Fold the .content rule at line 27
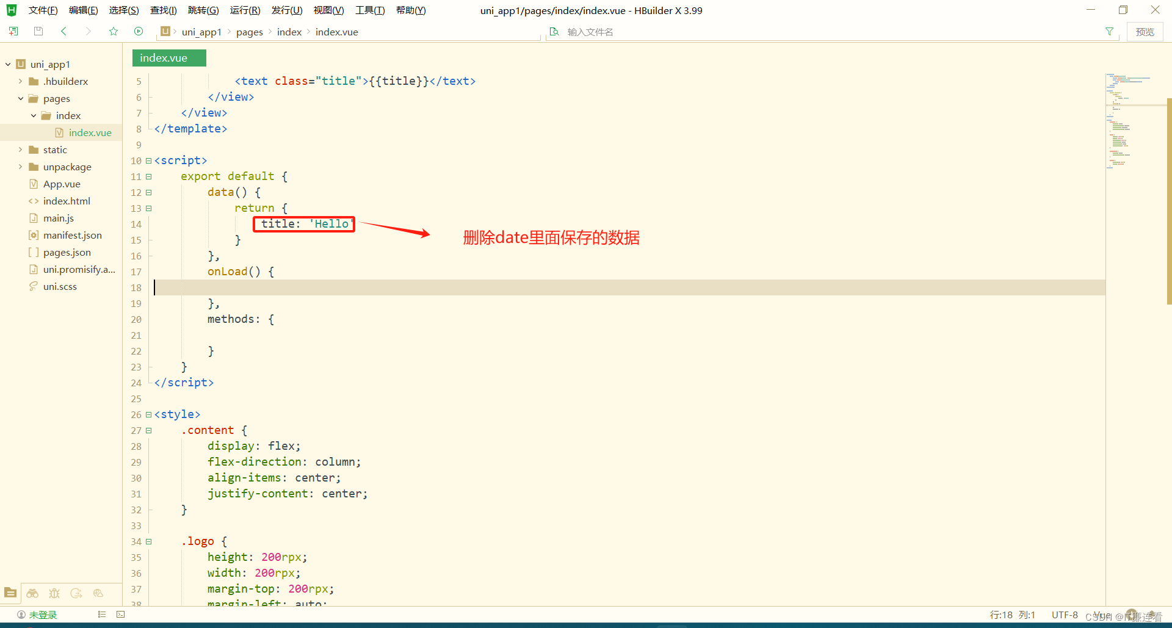 (x=148, y=430)
